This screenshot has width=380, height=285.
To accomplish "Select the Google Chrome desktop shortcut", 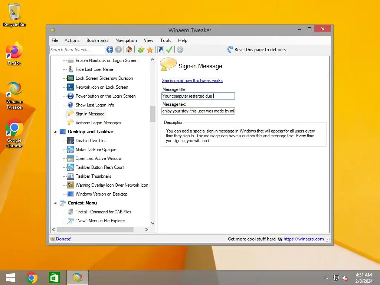I will [14, 134].
